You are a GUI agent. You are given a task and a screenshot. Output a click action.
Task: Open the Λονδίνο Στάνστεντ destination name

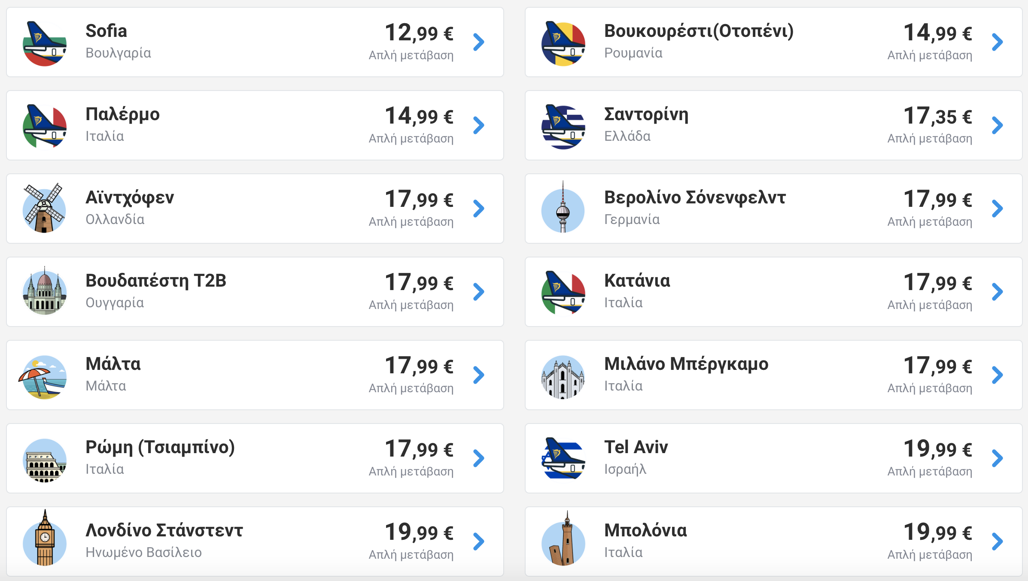[x=164, y=530]
